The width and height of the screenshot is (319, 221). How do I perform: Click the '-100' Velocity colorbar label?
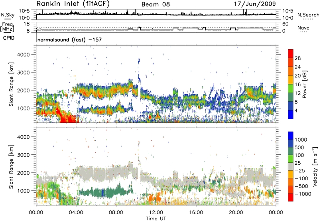point(301,178)
